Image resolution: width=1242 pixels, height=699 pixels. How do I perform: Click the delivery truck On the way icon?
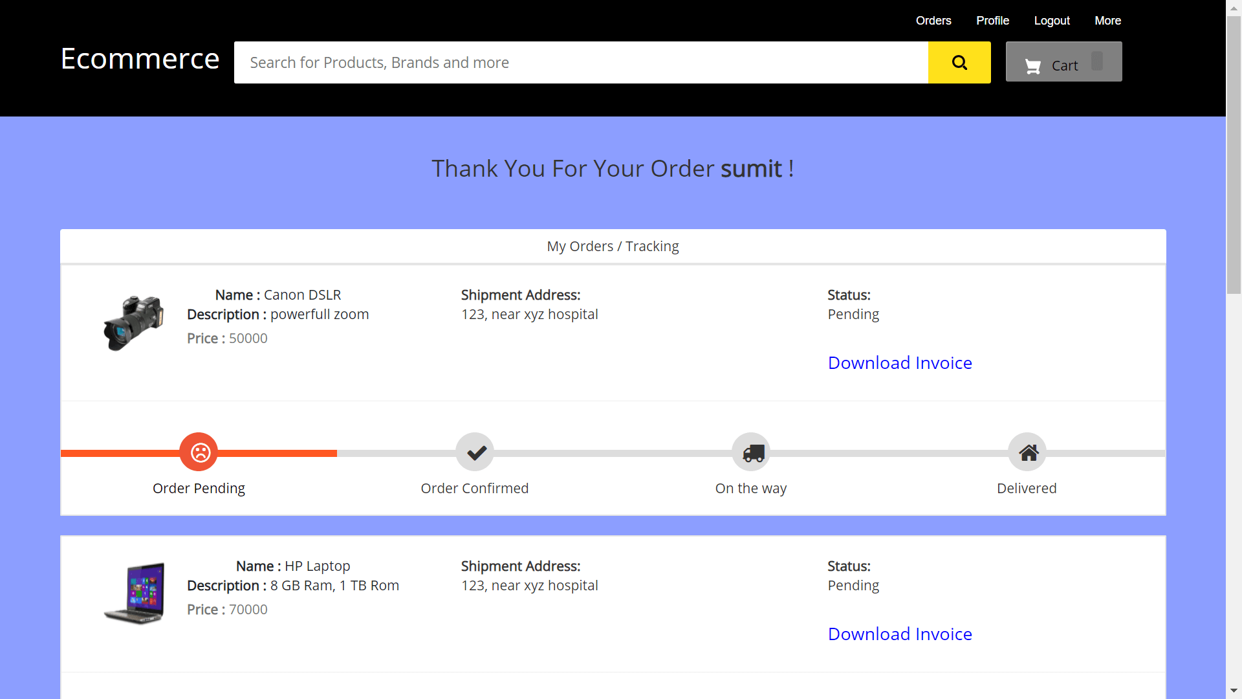[750, 452]
